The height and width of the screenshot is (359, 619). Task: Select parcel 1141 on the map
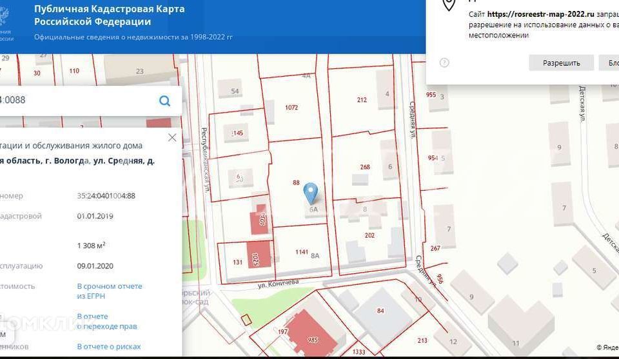302,252
